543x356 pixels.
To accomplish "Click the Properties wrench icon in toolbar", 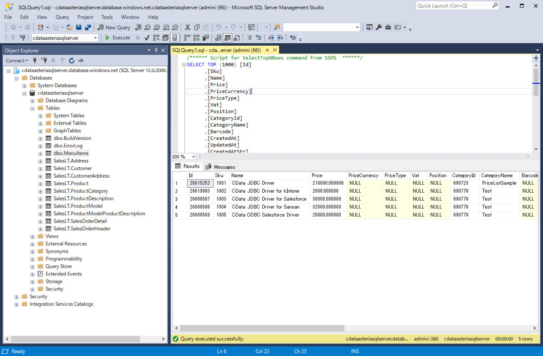I will click(x=379, y=28).
